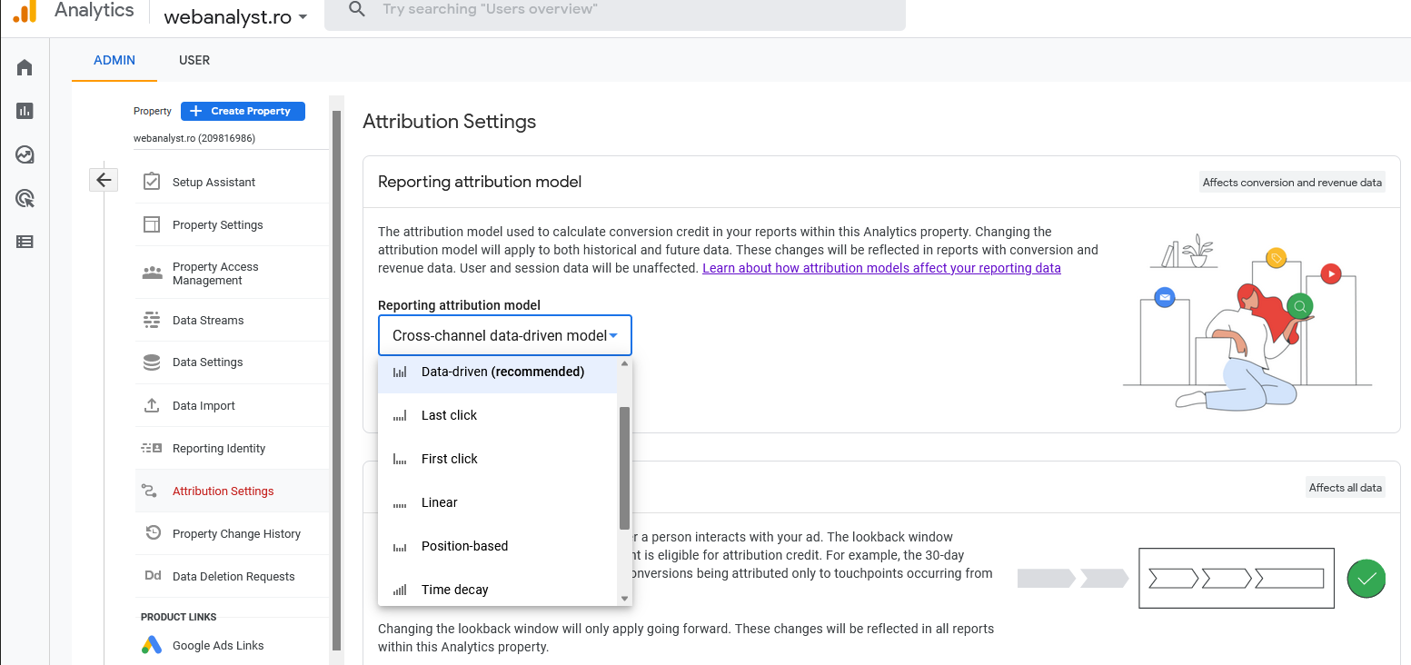Open the Configure table icon in left rail
Screen dimensions: 1411x665
[25, 242]
